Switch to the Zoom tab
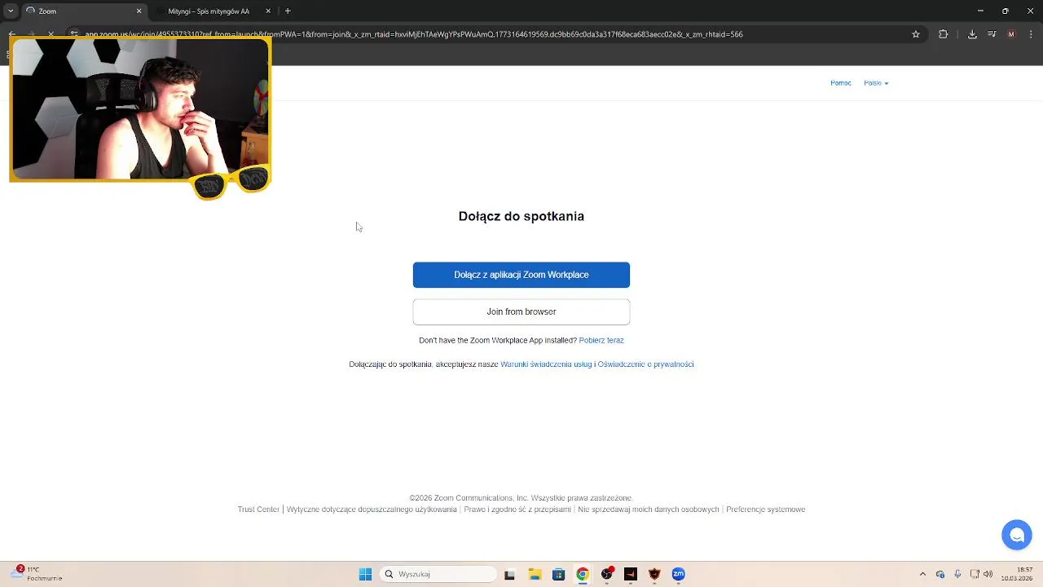Screen dimensions: 1043x587 (x=83, y=11)
